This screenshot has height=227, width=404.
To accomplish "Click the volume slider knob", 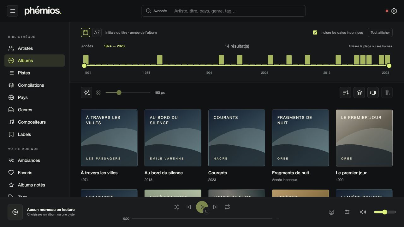I will pyautogui.click(x=385, y=212).
